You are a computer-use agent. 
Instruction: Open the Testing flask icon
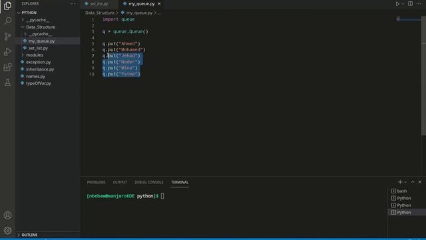coord(7,83)
